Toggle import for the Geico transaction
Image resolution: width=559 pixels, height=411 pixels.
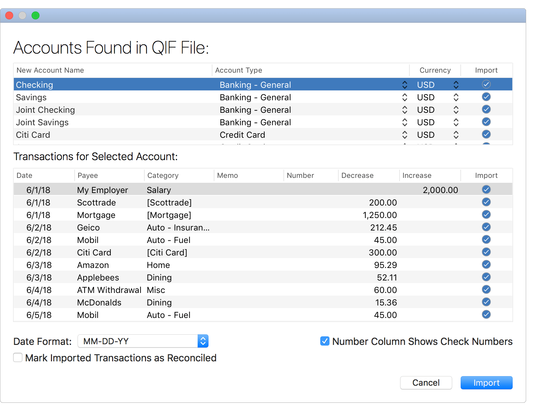pyautogui.click(x=486, y=227)
